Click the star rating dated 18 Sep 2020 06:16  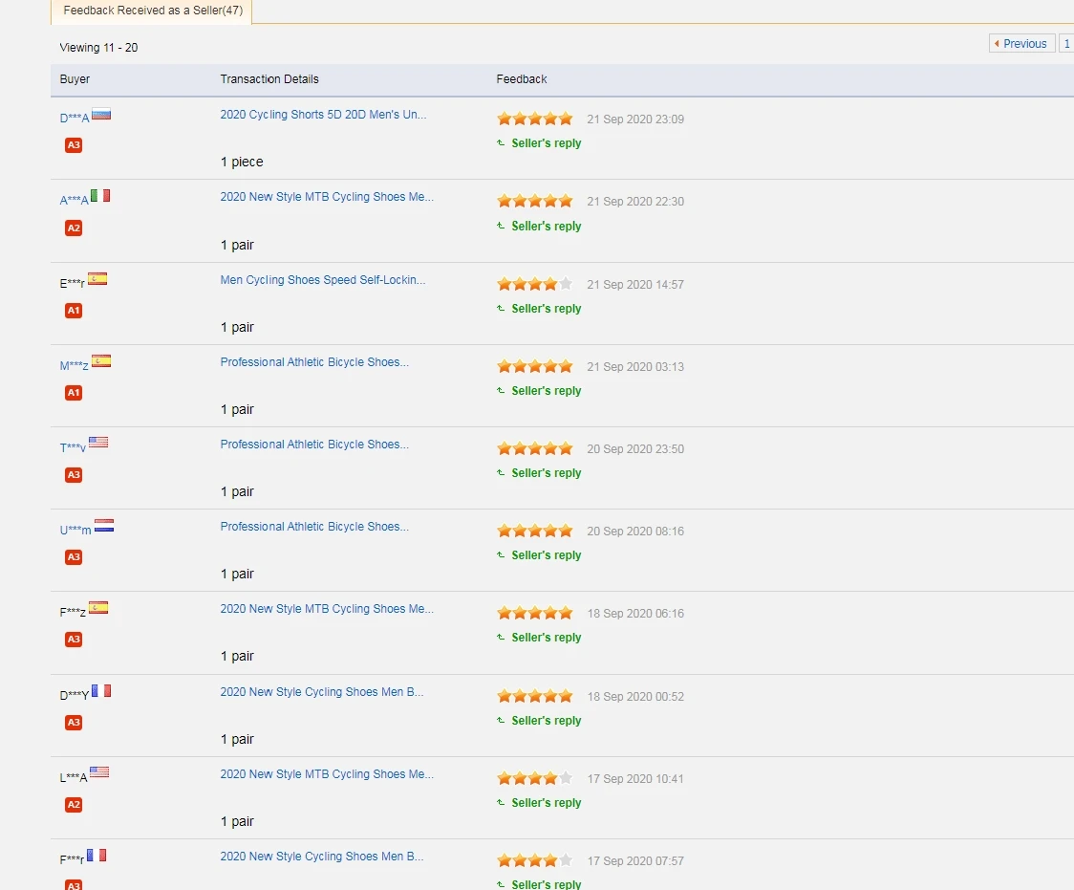pyautogui.click(x=535, y=613)
